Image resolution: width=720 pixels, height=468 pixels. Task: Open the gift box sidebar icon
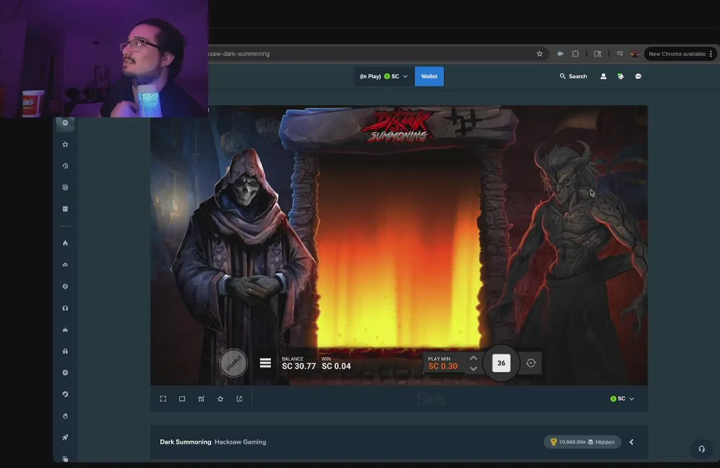tap(65, 351)
